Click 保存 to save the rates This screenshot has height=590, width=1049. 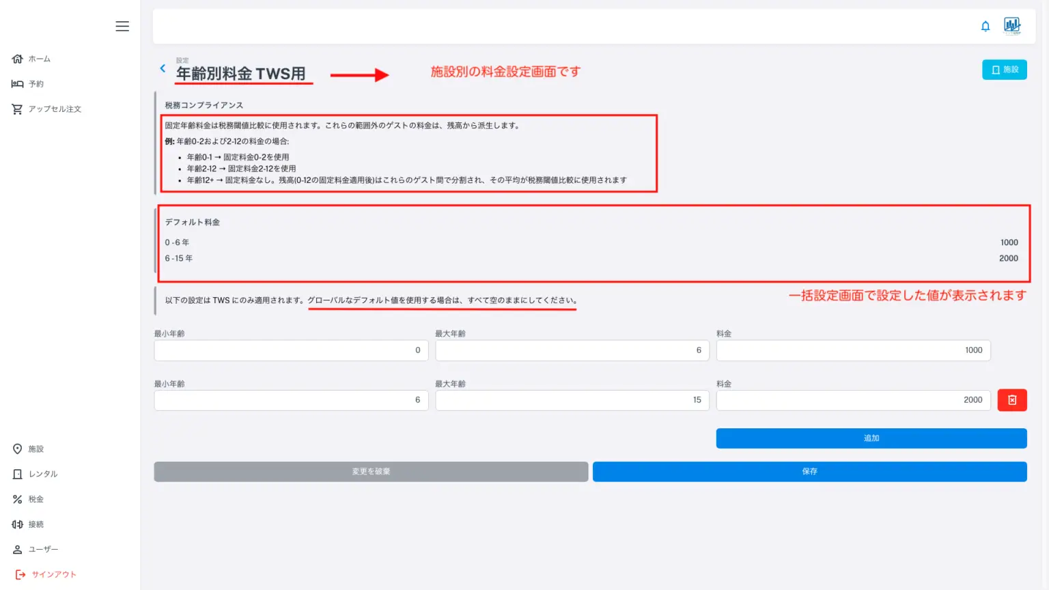[809, 472]
